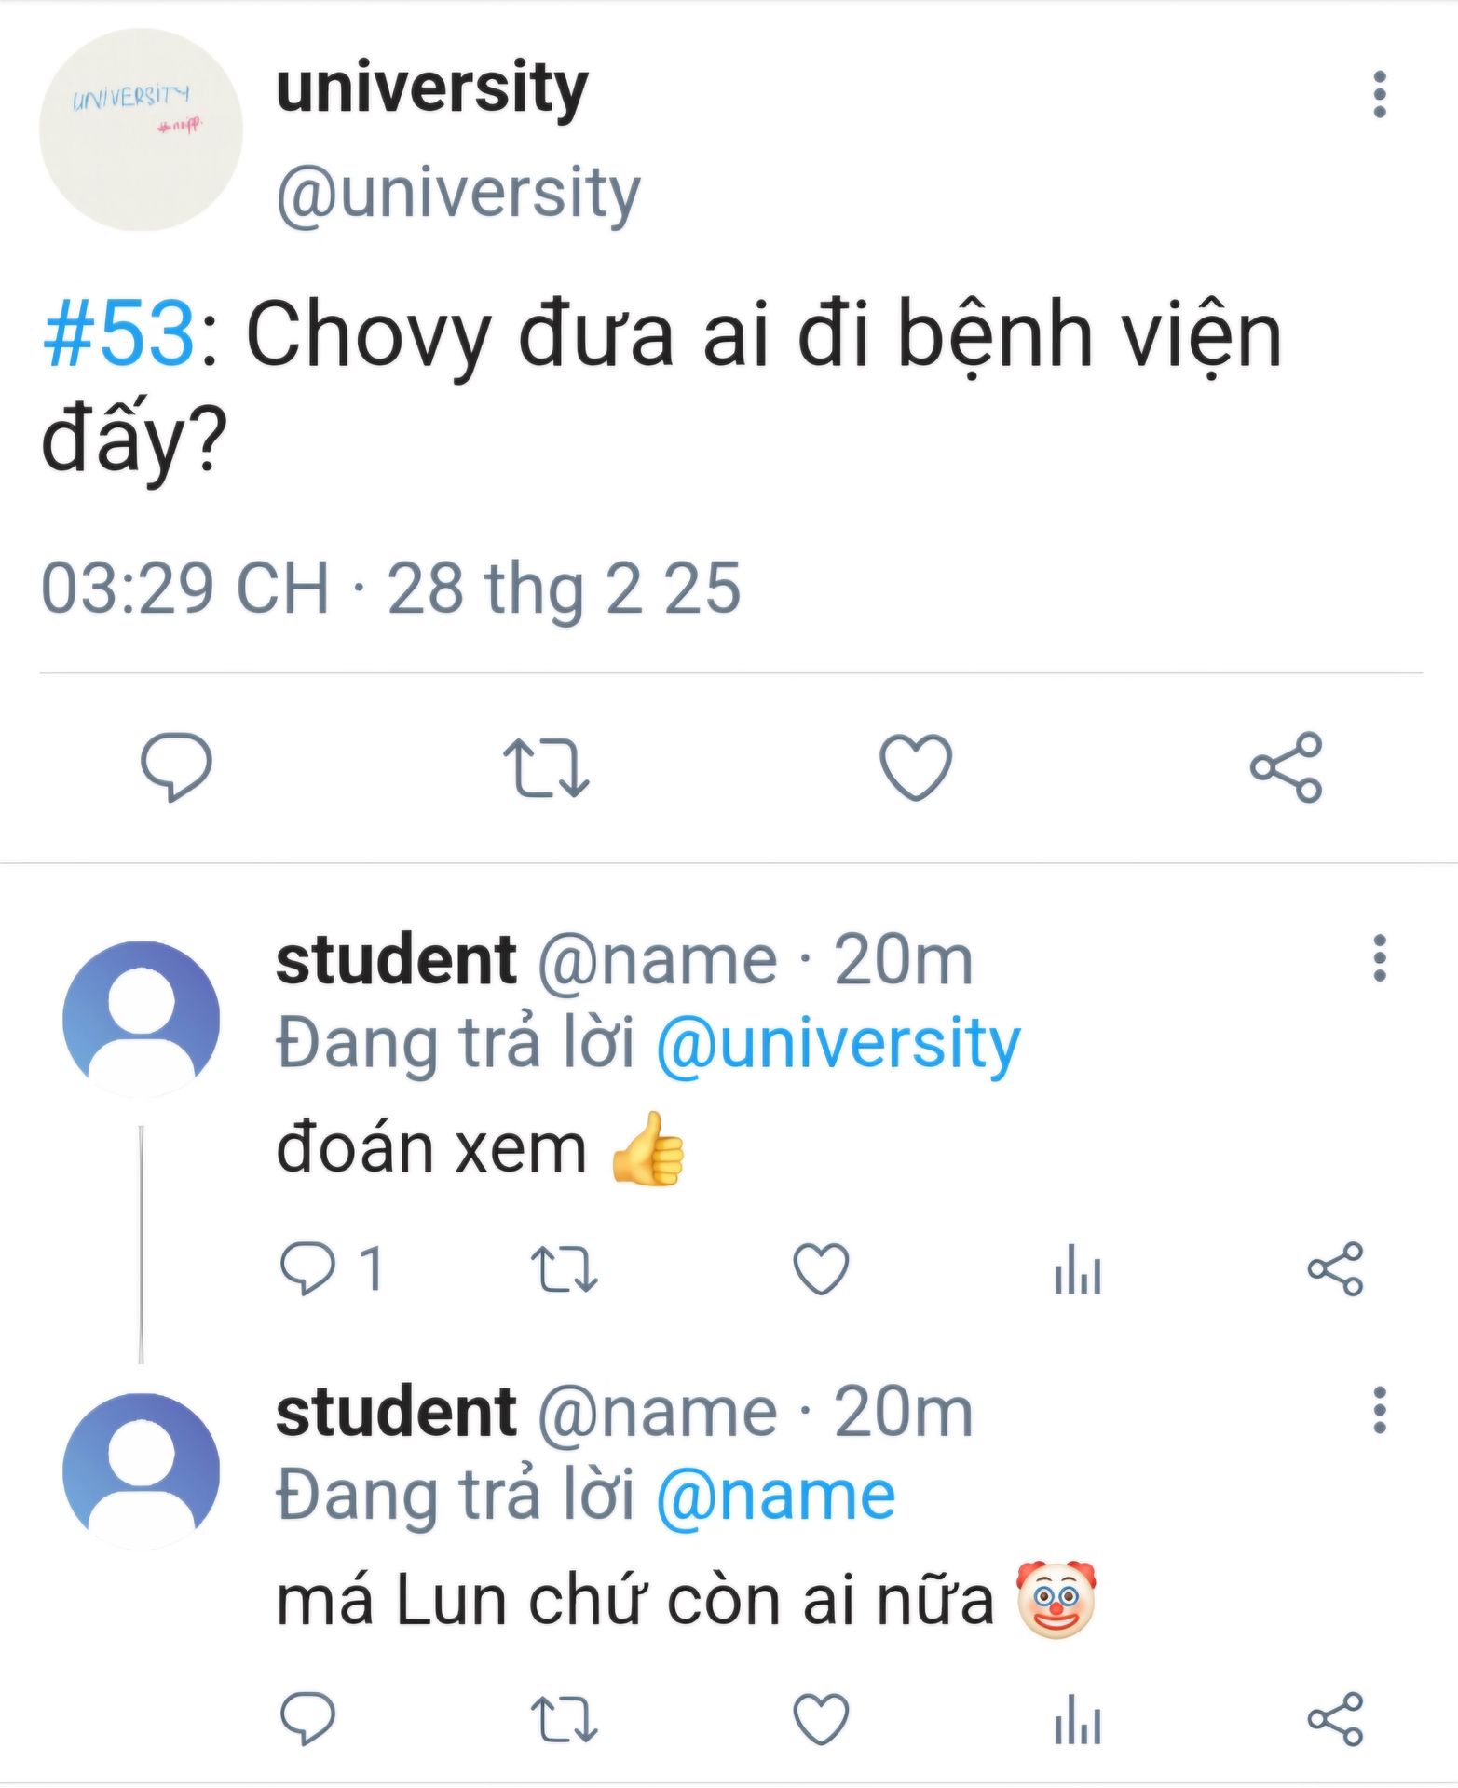The width and height of the screenshot is (1458, 1788).
Task: Retweet the "đoán xem" reply
Action: tap(564, 1269)
